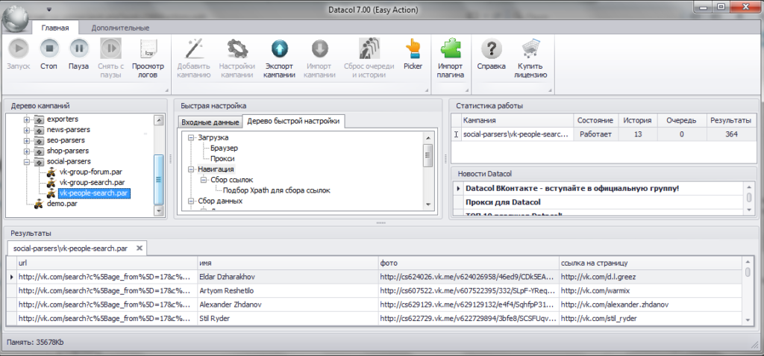Sort by ссылка на страницу column header
Viewport: 764px width, 356px height.
point(651,263)
